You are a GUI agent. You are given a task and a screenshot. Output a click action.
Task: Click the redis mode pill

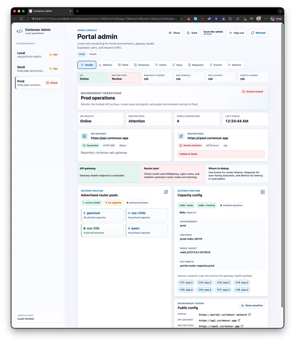[186, 205]
